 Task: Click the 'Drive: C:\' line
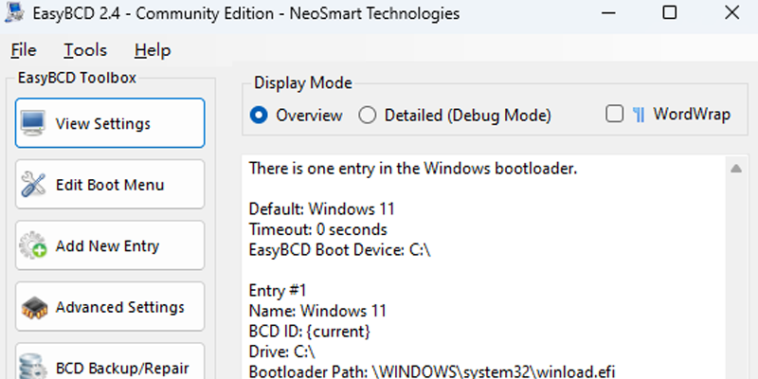point(281,352)
